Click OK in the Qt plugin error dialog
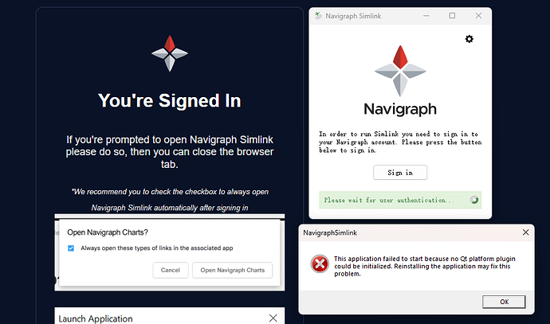The image size is (550, 324). coord(504,302)
